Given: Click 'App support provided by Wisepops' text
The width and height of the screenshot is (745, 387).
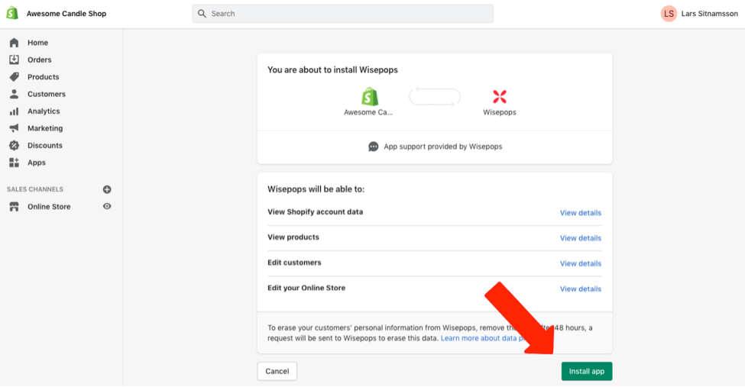Looking at the screenshot, I should tap(443, 147).
